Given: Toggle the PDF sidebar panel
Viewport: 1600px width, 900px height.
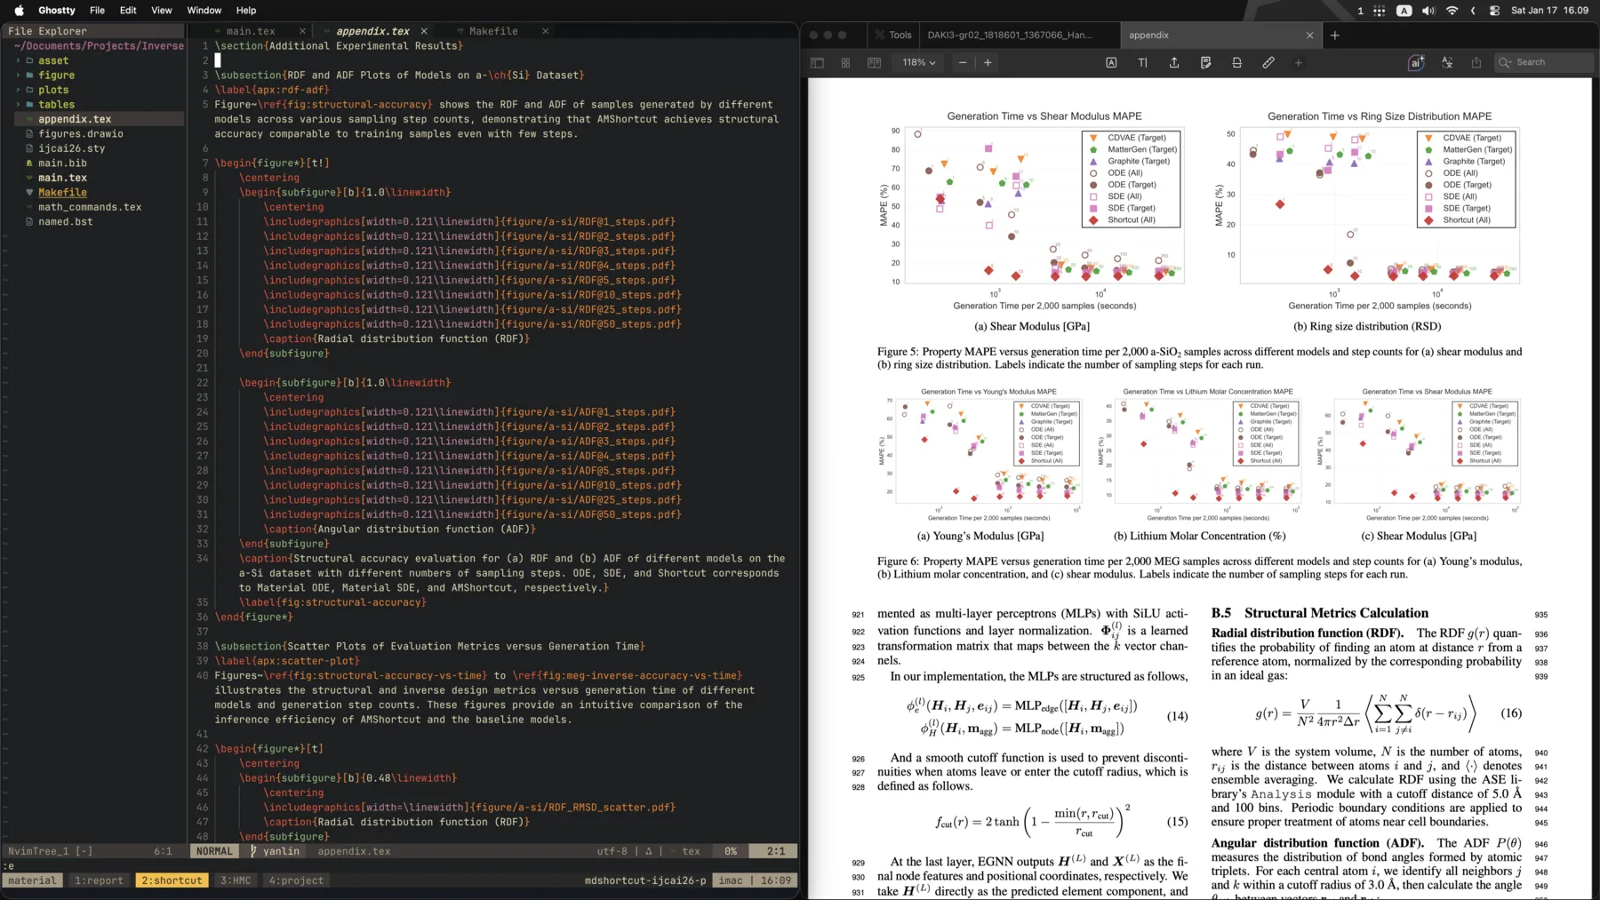Looking at the screenshot, I should click(x=817, y=62).
